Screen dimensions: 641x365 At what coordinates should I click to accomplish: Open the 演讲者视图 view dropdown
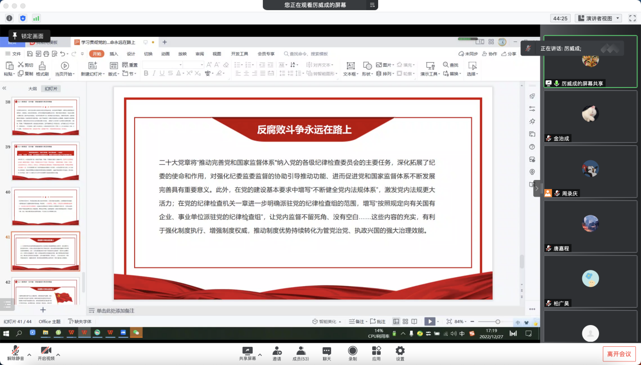[598, 18]
